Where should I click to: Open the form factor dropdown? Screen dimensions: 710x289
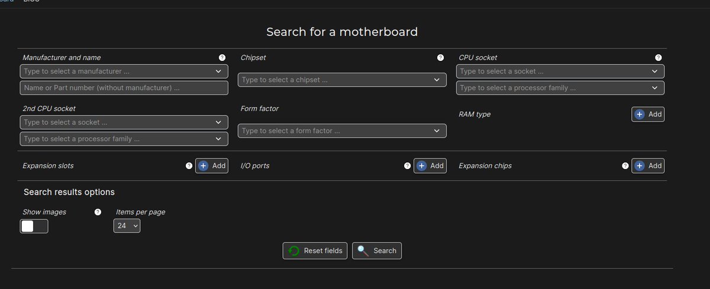pyautogui.click(x=342, y=131)
